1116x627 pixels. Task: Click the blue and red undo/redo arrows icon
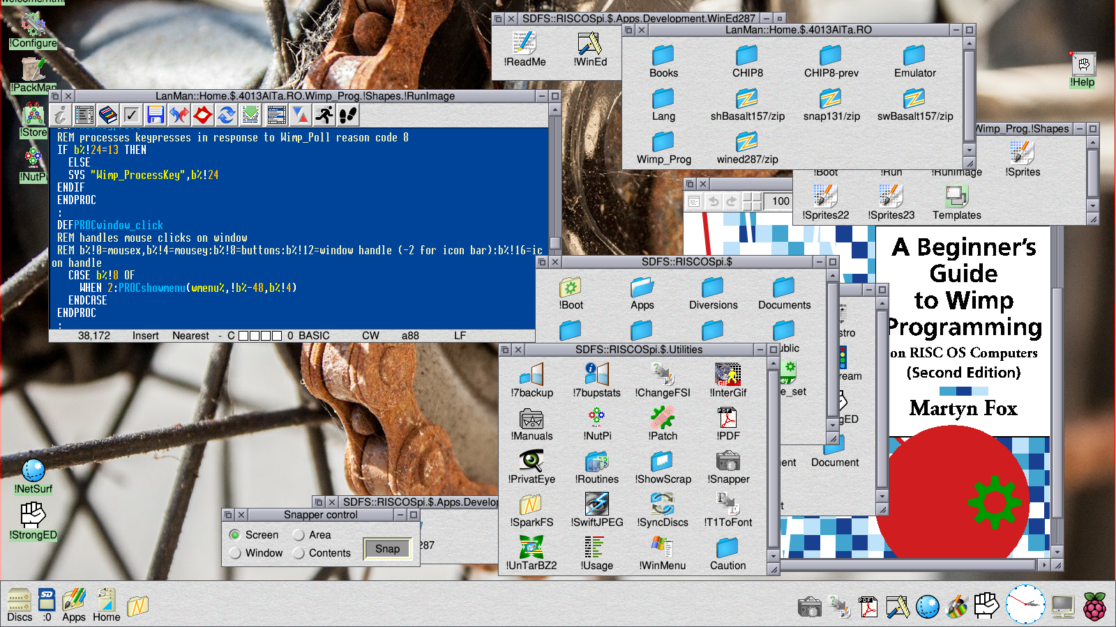[x=179, y=115]
